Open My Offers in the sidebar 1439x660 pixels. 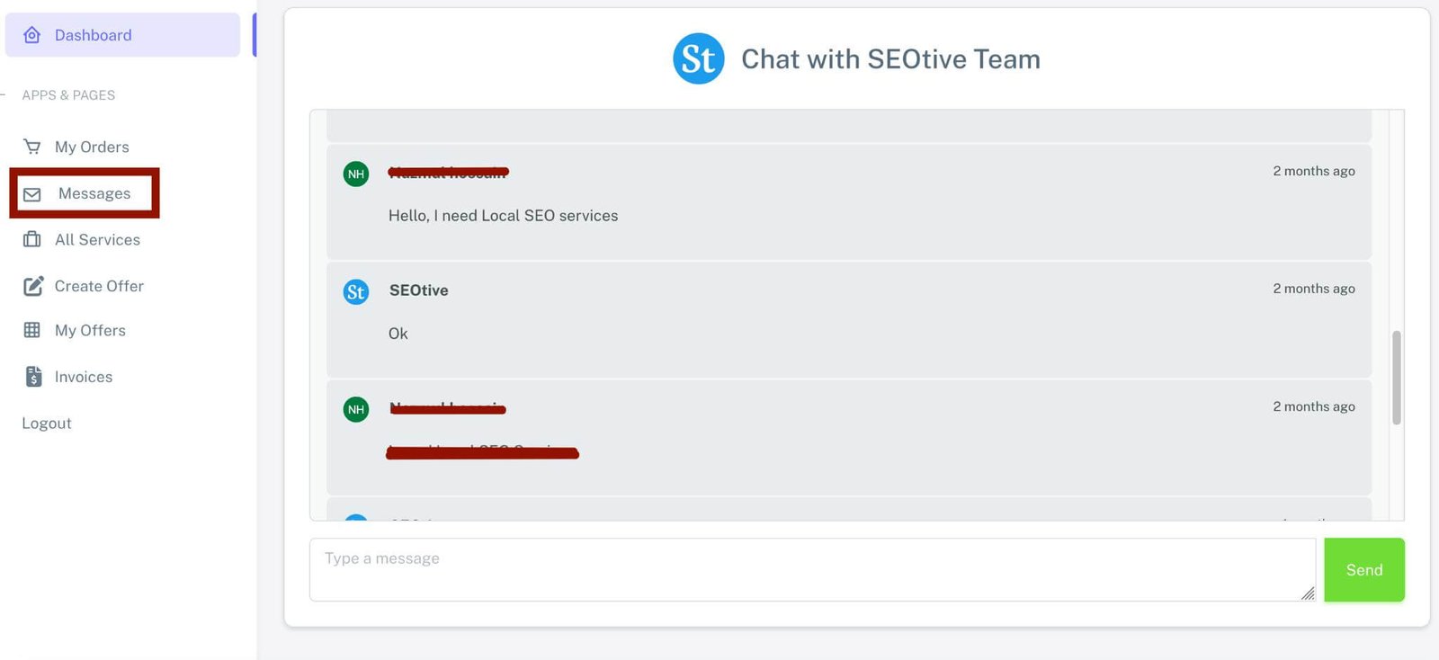click(x=90, y=330)
